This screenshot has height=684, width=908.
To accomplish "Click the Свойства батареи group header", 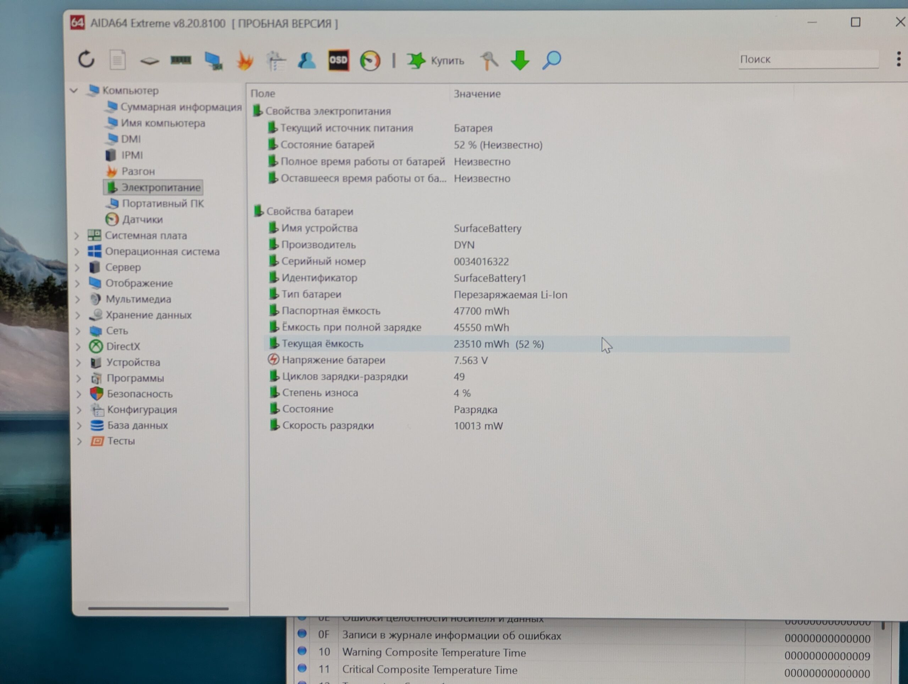I will (x=303, y=211).
